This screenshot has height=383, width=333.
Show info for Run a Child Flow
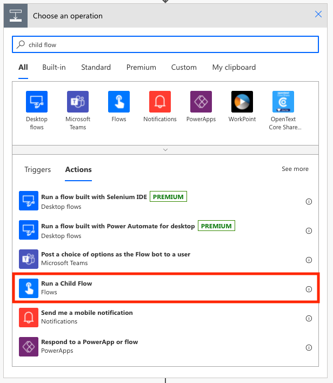(309, 289)
